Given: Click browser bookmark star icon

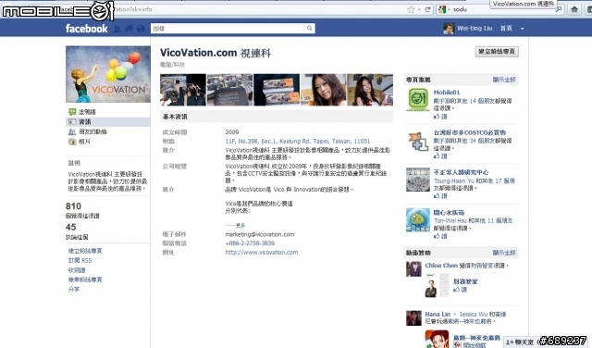Looking at the screenshot, I should point(411,10).
